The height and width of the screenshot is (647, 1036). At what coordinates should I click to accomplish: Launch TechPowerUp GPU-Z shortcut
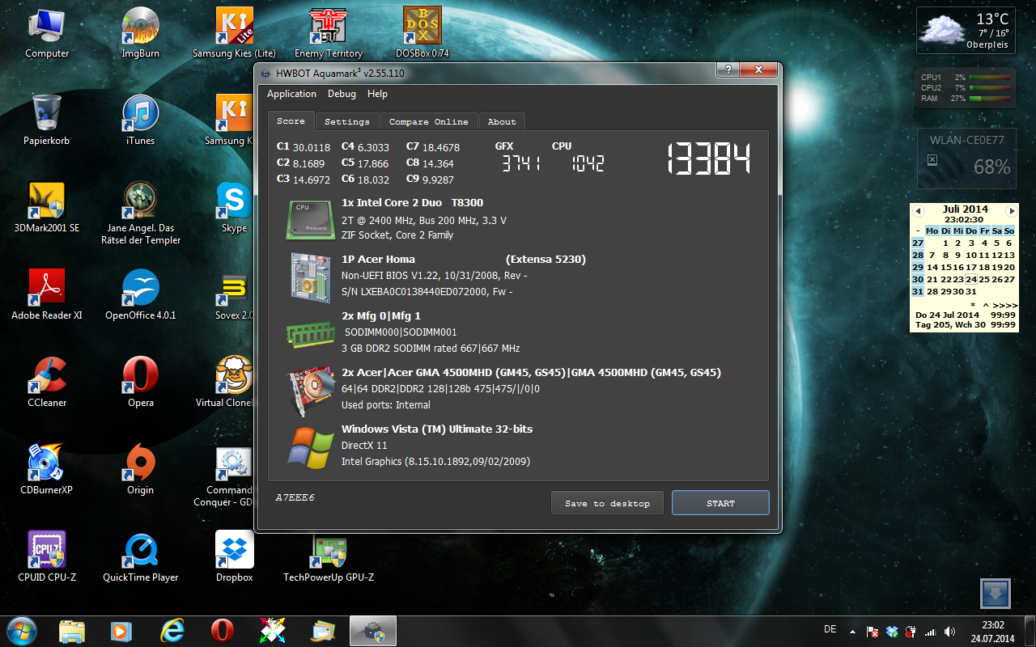click(x=328, y=556)
